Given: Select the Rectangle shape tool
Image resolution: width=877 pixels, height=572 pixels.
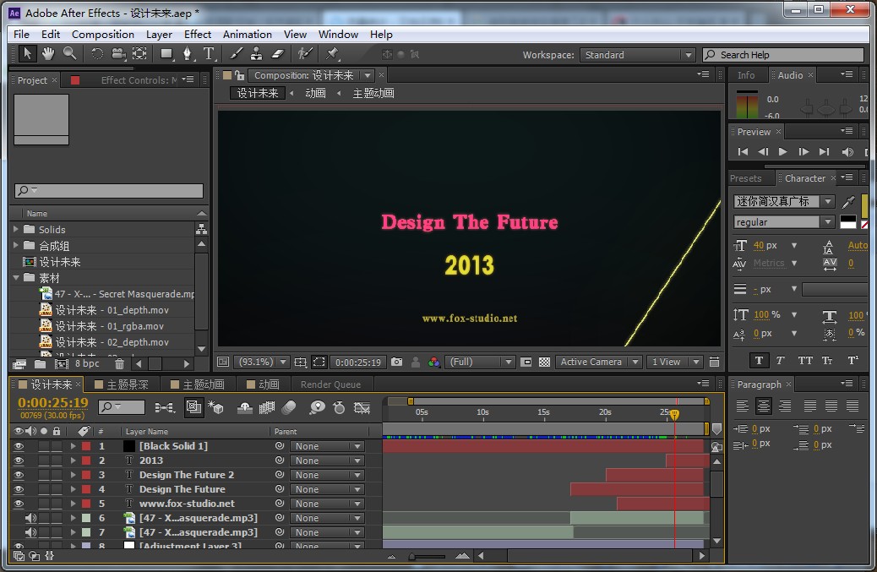Looking at the screenshot, I should [x=166, y=54].
